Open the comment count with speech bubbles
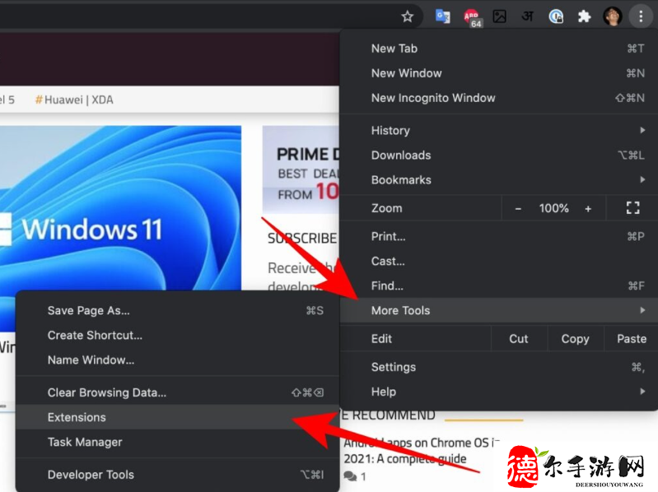This screenshot has height=492, width=658. [355, 476]
